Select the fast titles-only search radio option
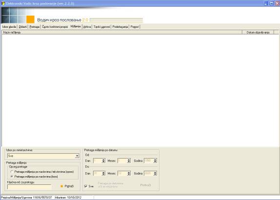 12,177
